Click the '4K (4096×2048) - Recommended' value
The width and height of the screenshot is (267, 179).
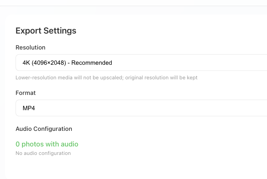(67, 63)
